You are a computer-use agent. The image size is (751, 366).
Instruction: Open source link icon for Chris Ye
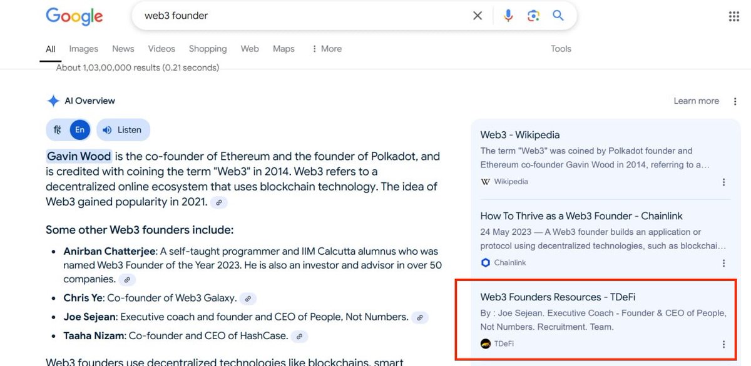pyautogui.click(x=248, y=299)
